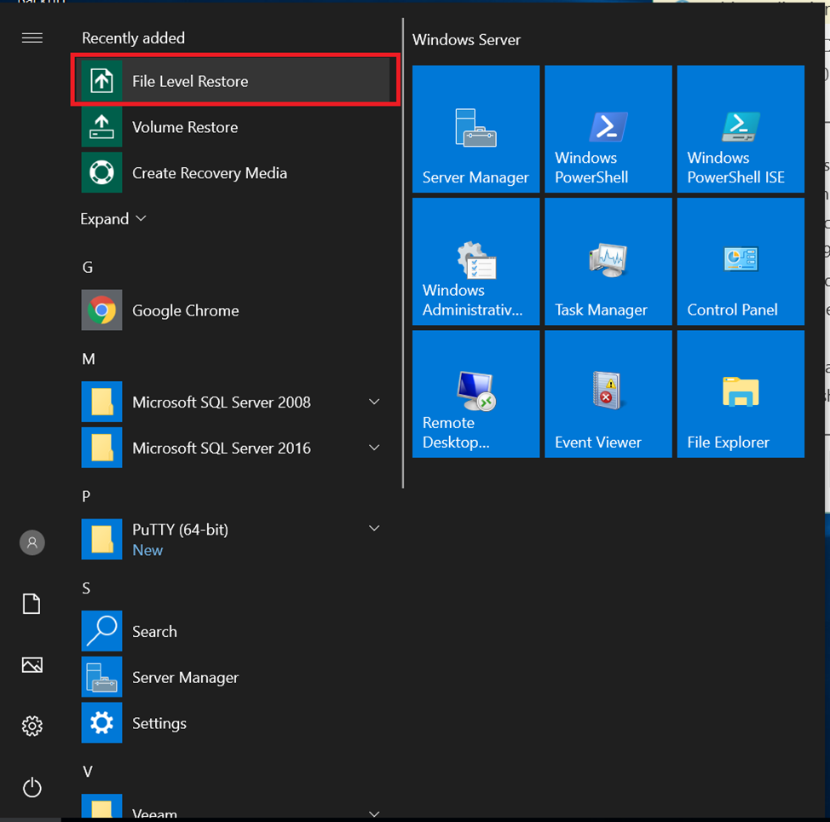Open the Windows PowerShell ISE tile
Image resolution: width=830 pixels, height=822 pixels.
coord(740,129)
